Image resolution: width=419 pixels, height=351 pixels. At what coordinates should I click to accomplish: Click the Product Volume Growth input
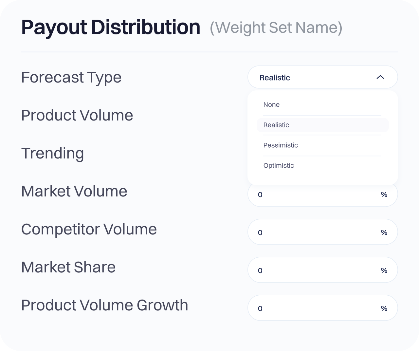click(314, 308)
